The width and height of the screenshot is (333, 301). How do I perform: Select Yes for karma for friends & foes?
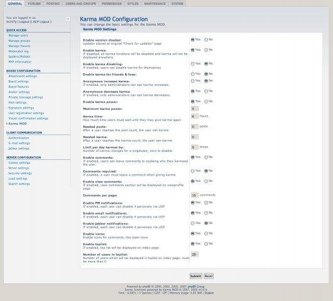pyautogui.click(x=193, y=74)
